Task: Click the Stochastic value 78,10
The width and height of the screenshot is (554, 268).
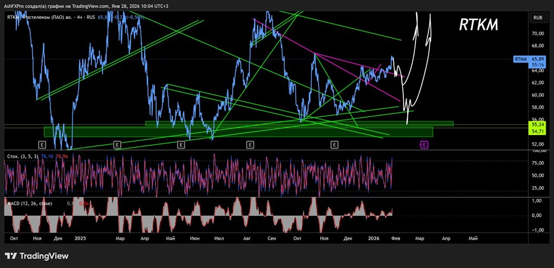Action: click(x=47, y=156)
